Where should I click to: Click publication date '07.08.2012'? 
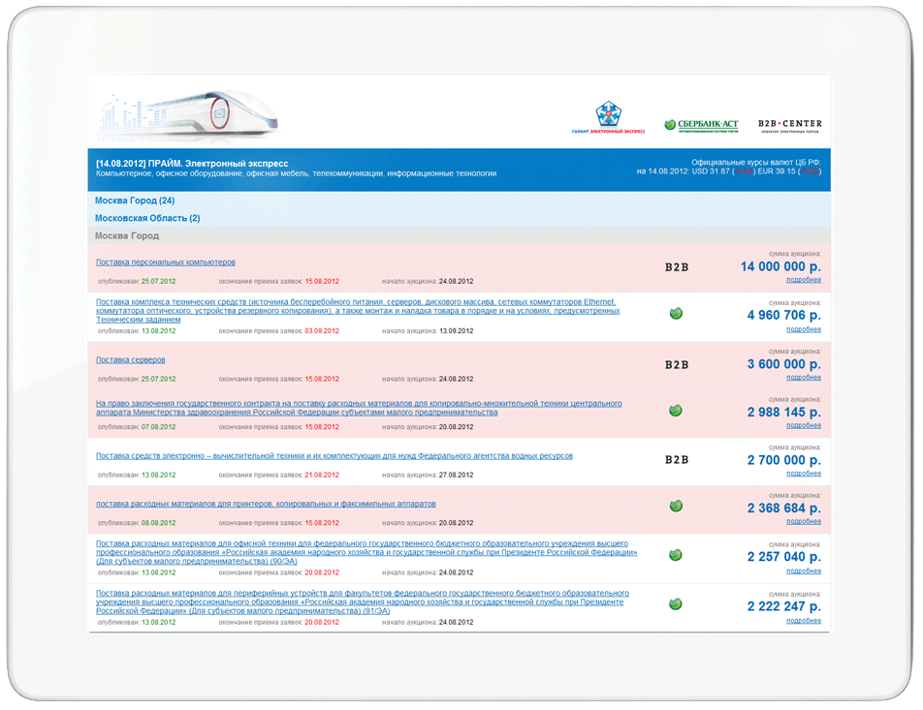pyautogui.click(x=158, y=427)
